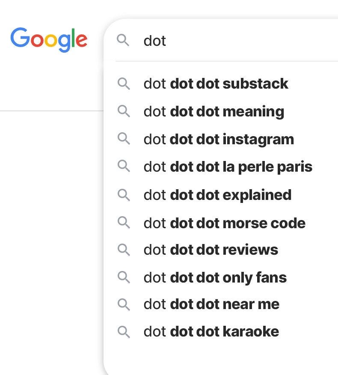Choose 'dot dot dot instagram' suggestion
Image resolution: width=338 pixels, height=375 pixels.
(x=219, y=139)
